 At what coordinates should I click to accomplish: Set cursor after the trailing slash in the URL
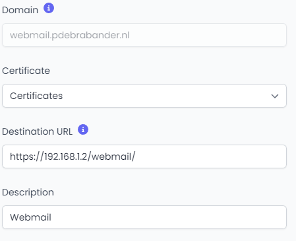click(136, 156)
